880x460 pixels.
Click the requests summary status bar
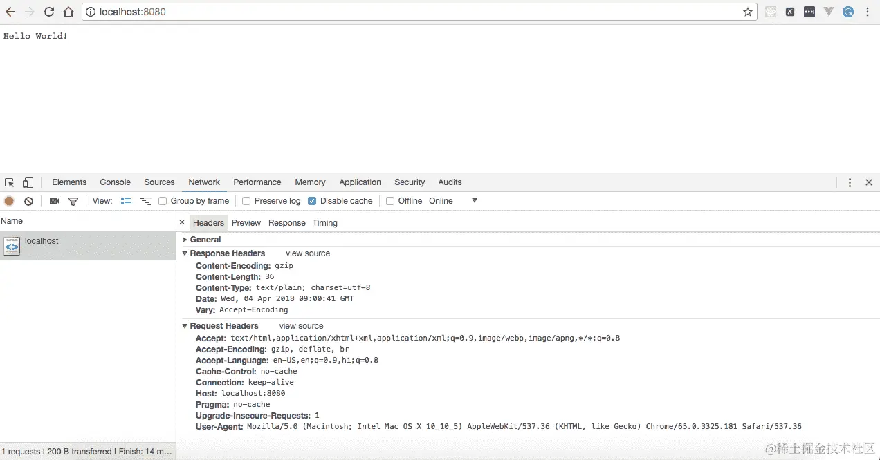coord(86,452)
